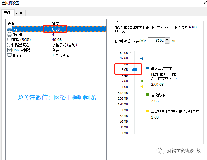
Task: Decrease memory with the spinner down arrow
Action: tap(167, 42)
